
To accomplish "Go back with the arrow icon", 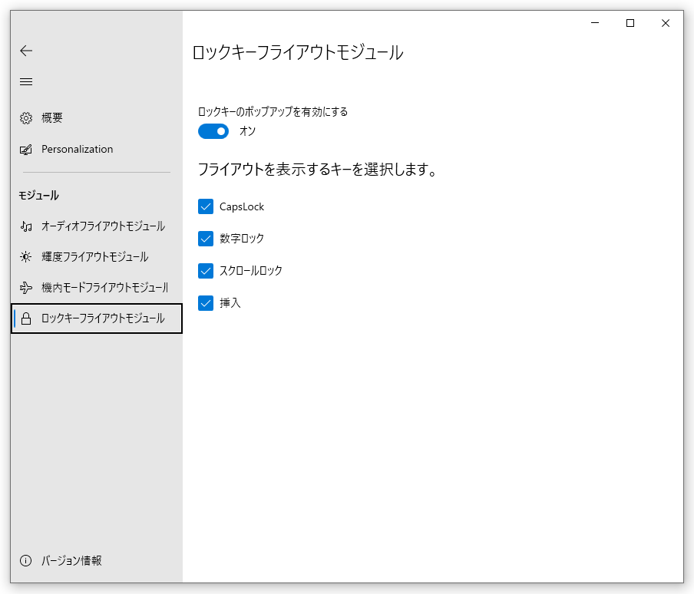I will 26,51.
